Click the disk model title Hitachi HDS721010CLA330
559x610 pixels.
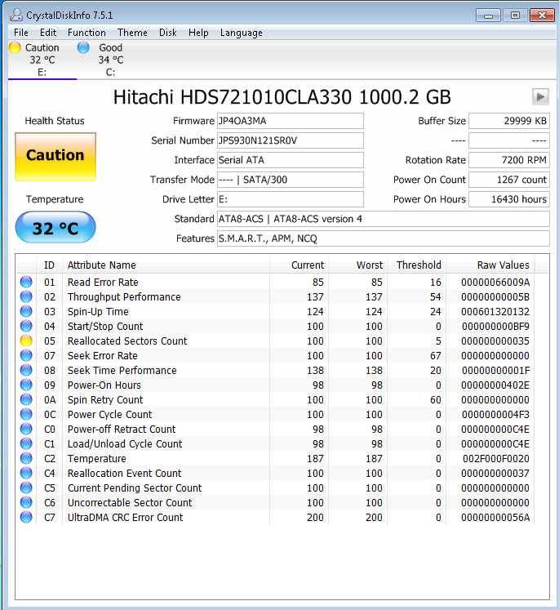[x=282, y=97]
